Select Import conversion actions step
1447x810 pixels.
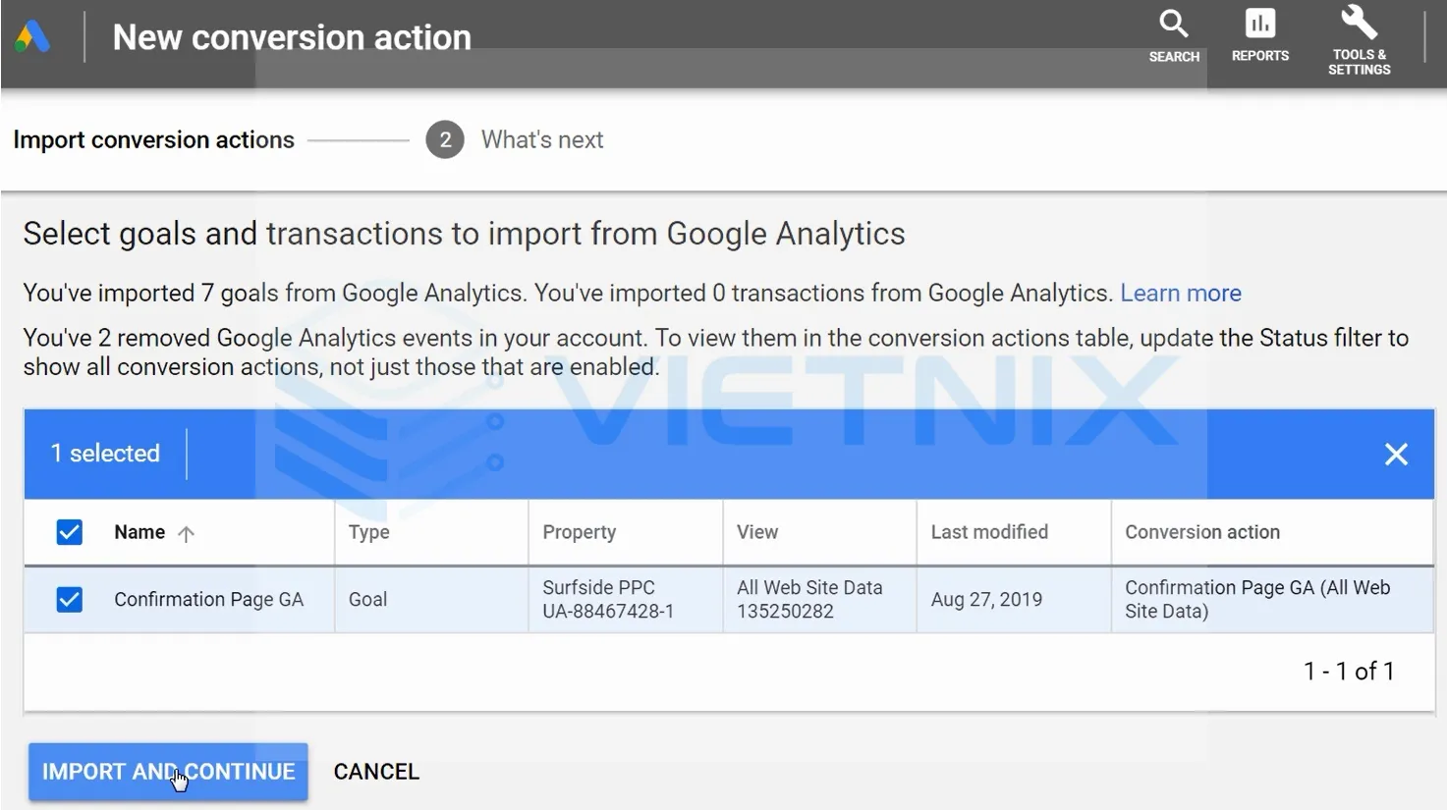pos(153,139)
